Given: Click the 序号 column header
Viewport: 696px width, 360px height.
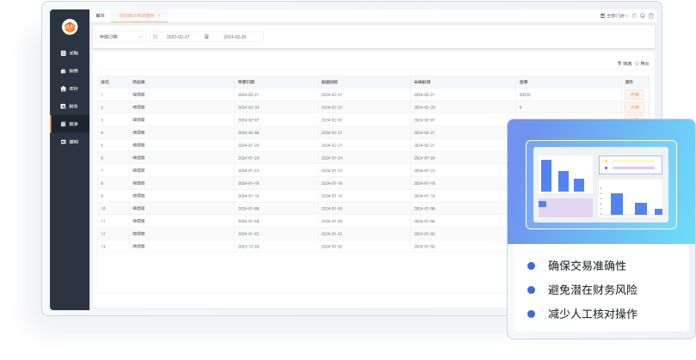Looking at the screenshot, I should coord(105,82).
